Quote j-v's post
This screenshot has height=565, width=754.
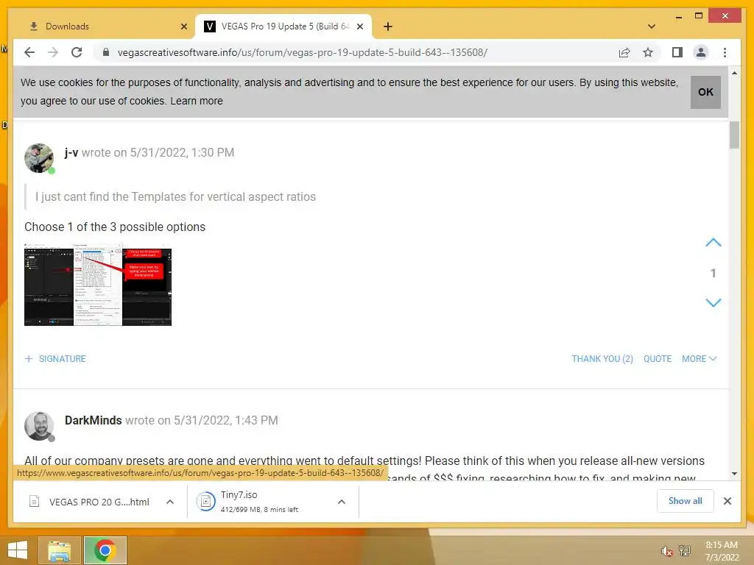tap(658, 359)
